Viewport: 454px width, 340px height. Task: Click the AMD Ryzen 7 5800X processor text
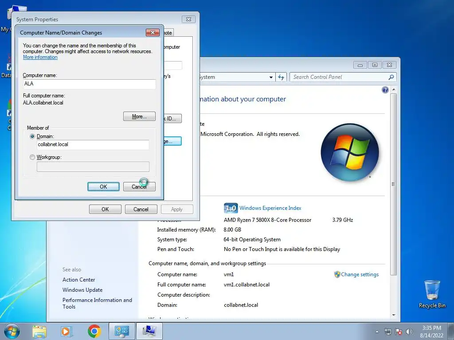pyautogui.click(x=267, y=220)
